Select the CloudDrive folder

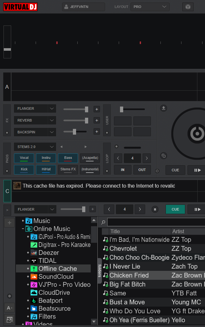54,293
